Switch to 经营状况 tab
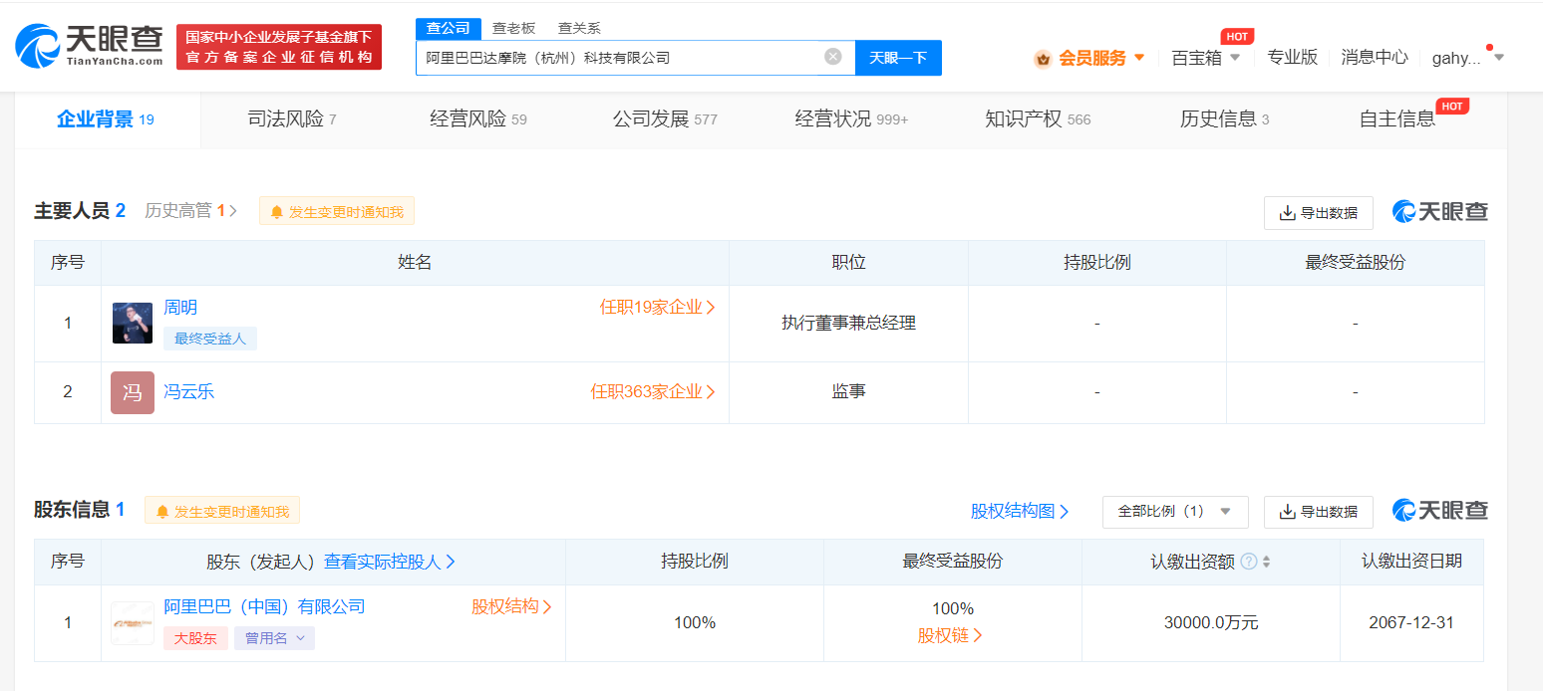1543x691 pixels. (x=851, y=119)
